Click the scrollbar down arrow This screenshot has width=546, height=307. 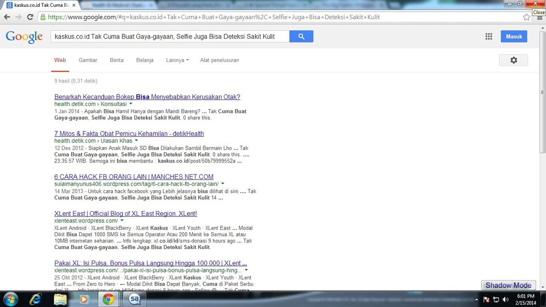(543, 287)
